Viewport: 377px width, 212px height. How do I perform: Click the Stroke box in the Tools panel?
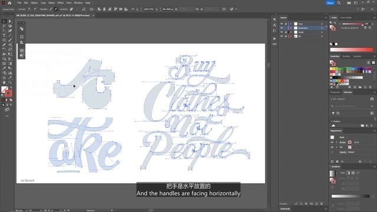[x=8, y=93]
